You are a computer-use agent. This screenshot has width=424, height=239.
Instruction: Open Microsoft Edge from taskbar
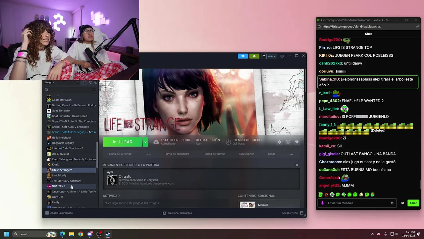click(62, 234)
